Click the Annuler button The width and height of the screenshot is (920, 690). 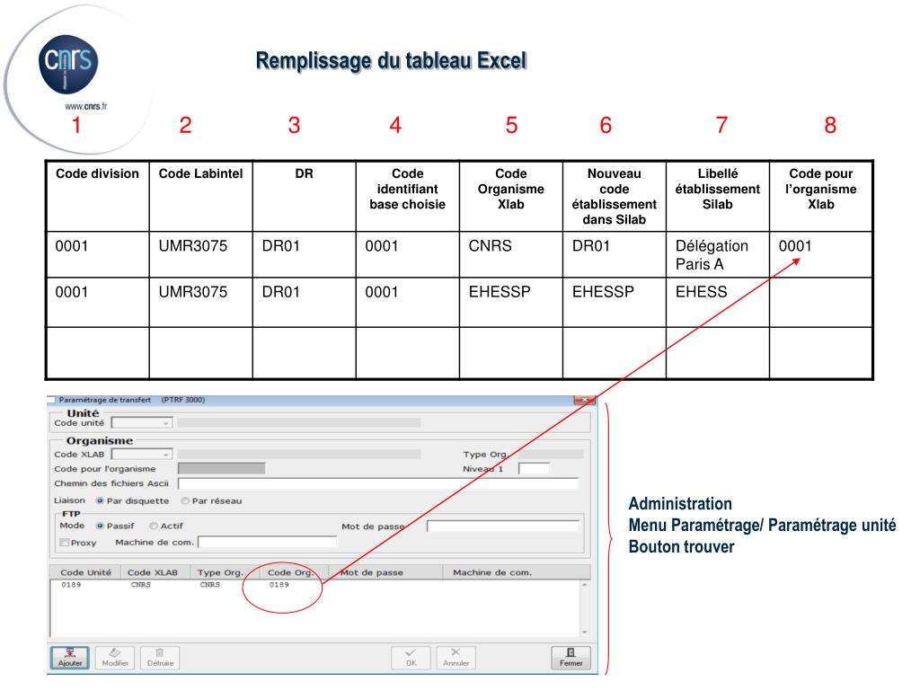click(456, 657)
